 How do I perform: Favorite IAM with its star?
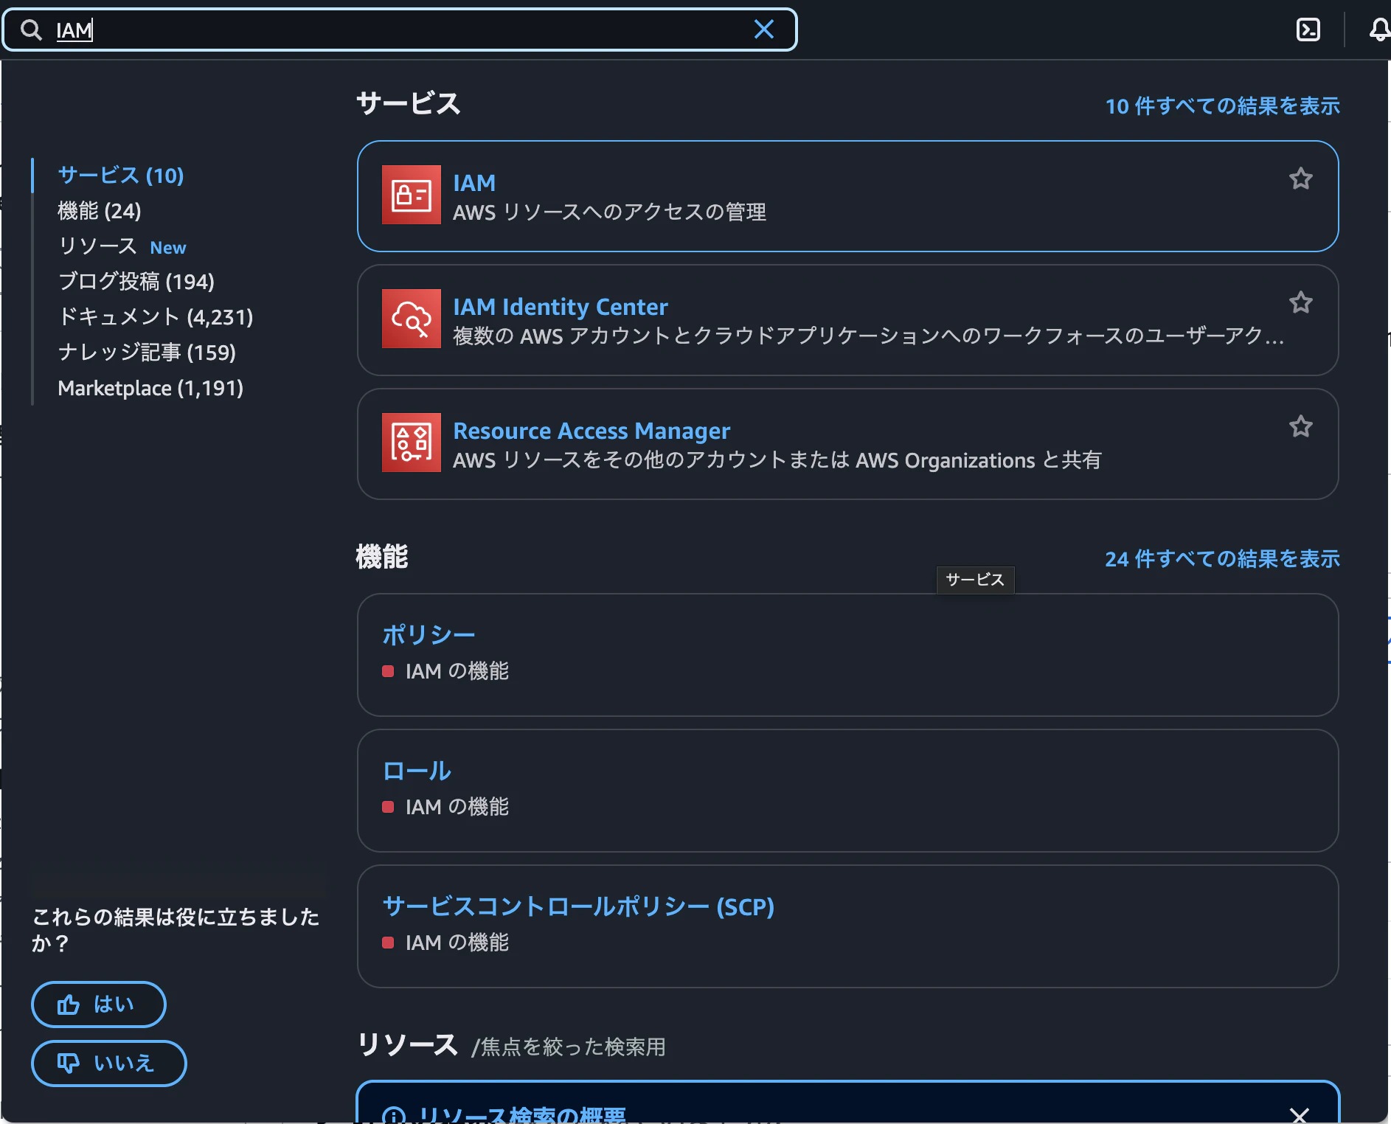click(x=1301, y=178)
